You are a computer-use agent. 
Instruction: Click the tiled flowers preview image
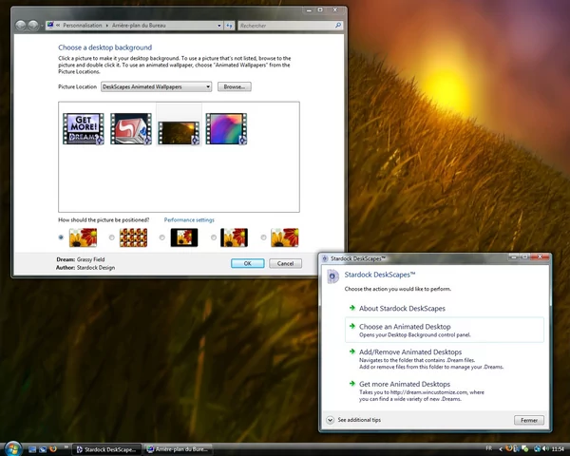point(133,237)
